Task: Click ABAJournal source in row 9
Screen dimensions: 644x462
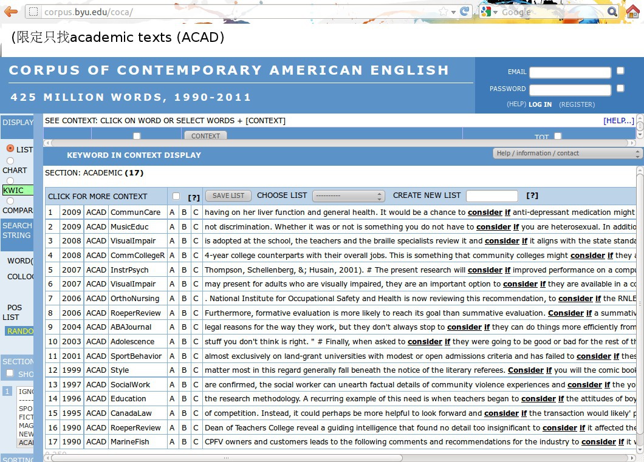Action: 131,327
